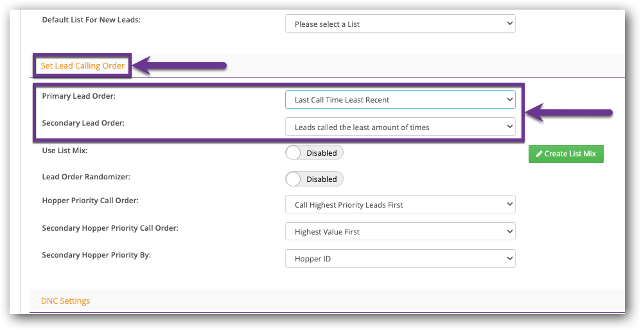Select the Hopper Priority Call Order dropdown

[x=400, y=204]
